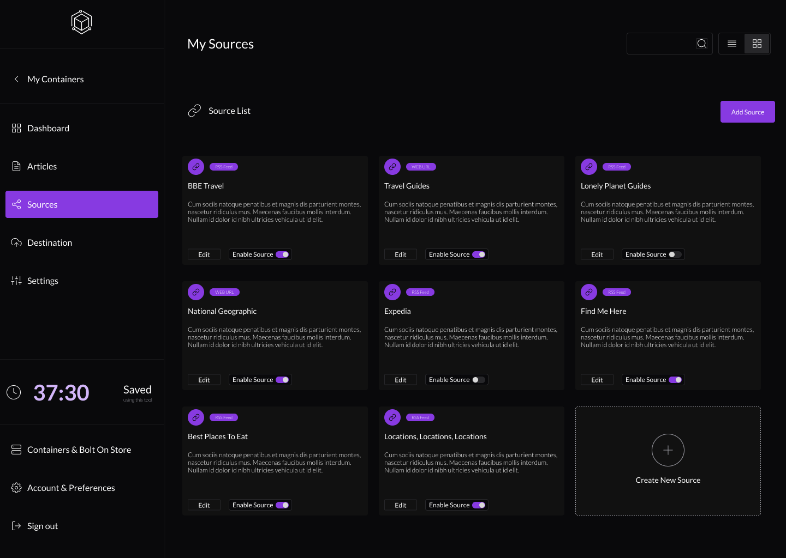Click the Add Source button
Screen dimensions: 786x558
tap(747, 111)
